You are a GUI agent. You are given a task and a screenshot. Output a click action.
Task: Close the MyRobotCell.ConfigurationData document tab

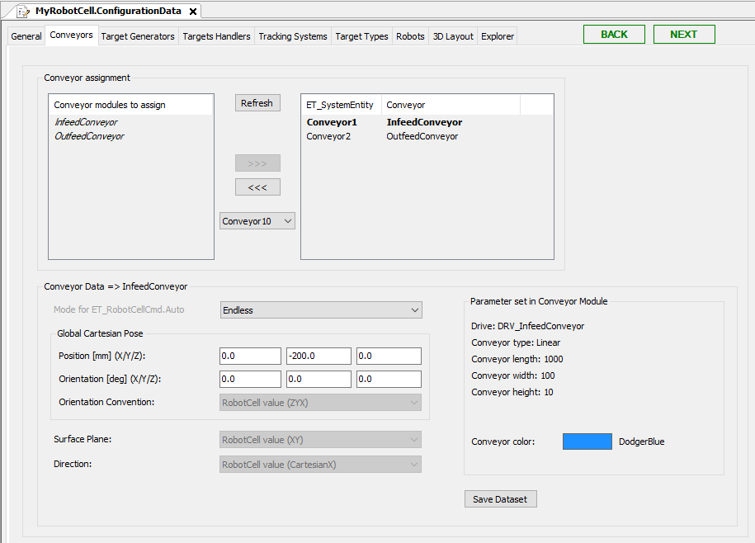pos(193,12)
